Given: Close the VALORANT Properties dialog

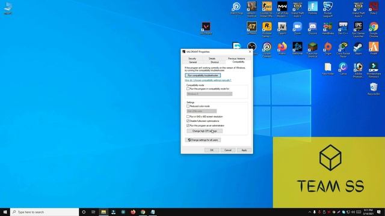Looking at the screenshot, I should click(x=250, y=52).
